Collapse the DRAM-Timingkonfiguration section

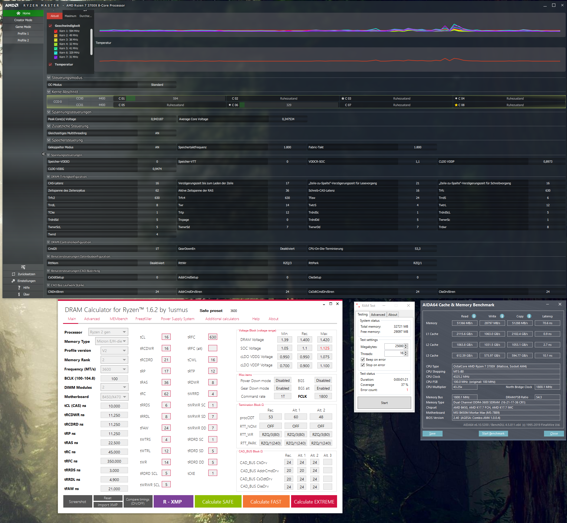(x=48, y=177)
